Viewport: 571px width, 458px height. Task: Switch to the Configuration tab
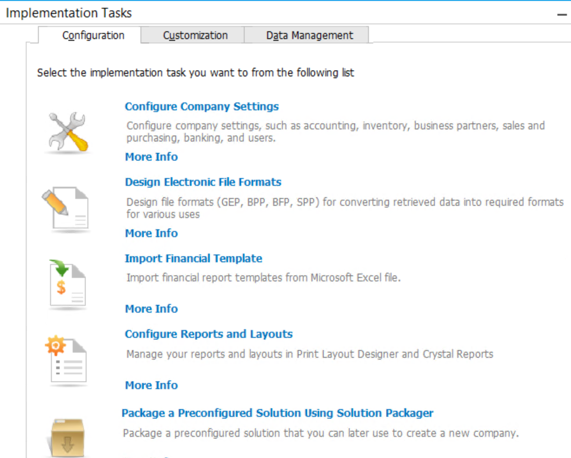point(93,35)
